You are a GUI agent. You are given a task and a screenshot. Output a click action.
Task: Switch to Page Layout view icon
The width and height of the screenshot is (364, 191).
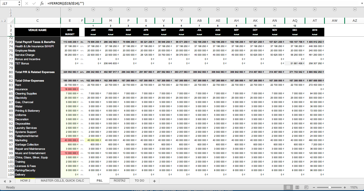click(x=297, y=187)
